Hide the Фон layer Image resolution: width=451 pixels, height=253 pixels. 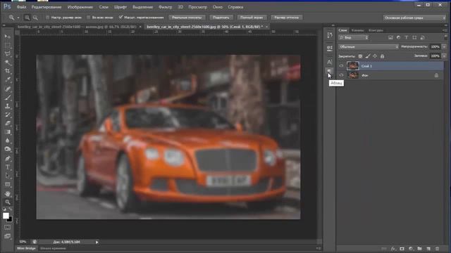point(341,75)
